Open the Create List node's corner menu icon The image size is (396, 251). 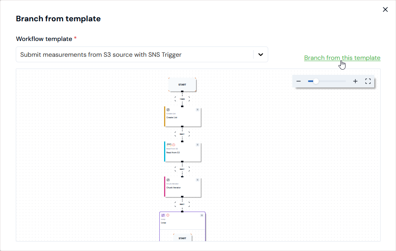(198, 110)
